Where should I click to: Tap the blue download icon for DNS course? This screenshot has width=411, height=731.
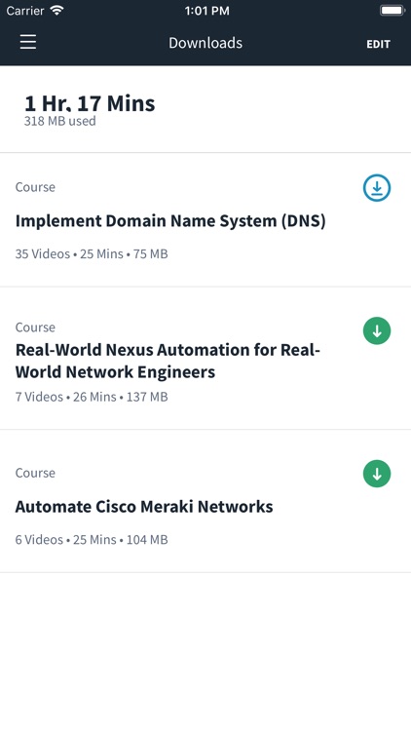pyautogui.click(x=377, y=188)
